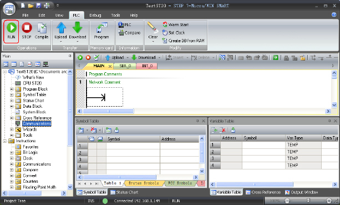Switch to the SBR_0 editor tab
This screenshot has width=340, height=205.
(125, 66)
